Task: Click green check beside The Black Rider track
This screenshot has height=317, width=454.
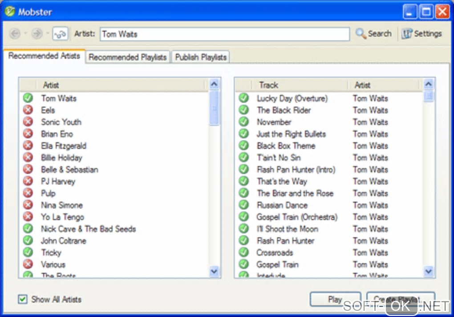Action: (244, 110)
